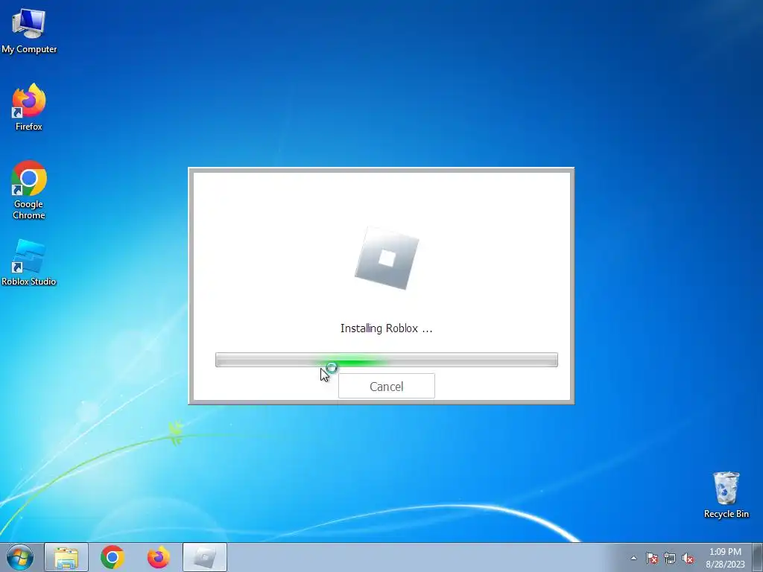Select the Firefox desktop shortcut
This screenshot has height=572, width=763.
29,107
